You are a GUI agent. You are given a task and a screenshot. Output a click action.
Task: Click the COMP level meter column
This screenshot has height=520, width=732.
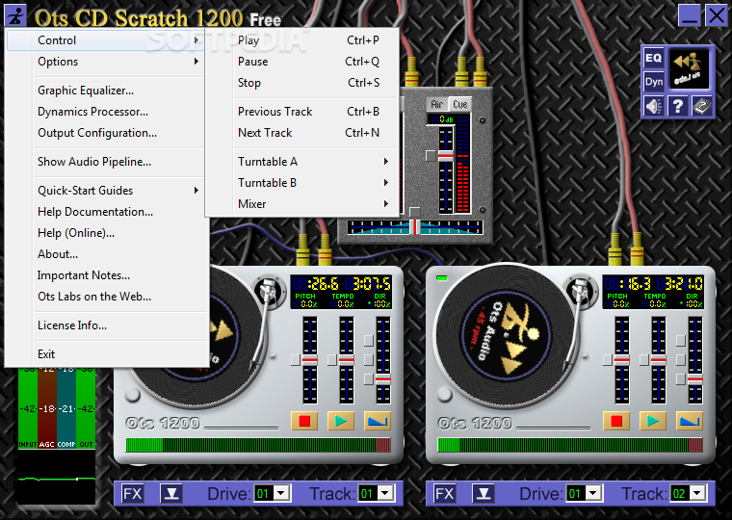click(66, 408)
